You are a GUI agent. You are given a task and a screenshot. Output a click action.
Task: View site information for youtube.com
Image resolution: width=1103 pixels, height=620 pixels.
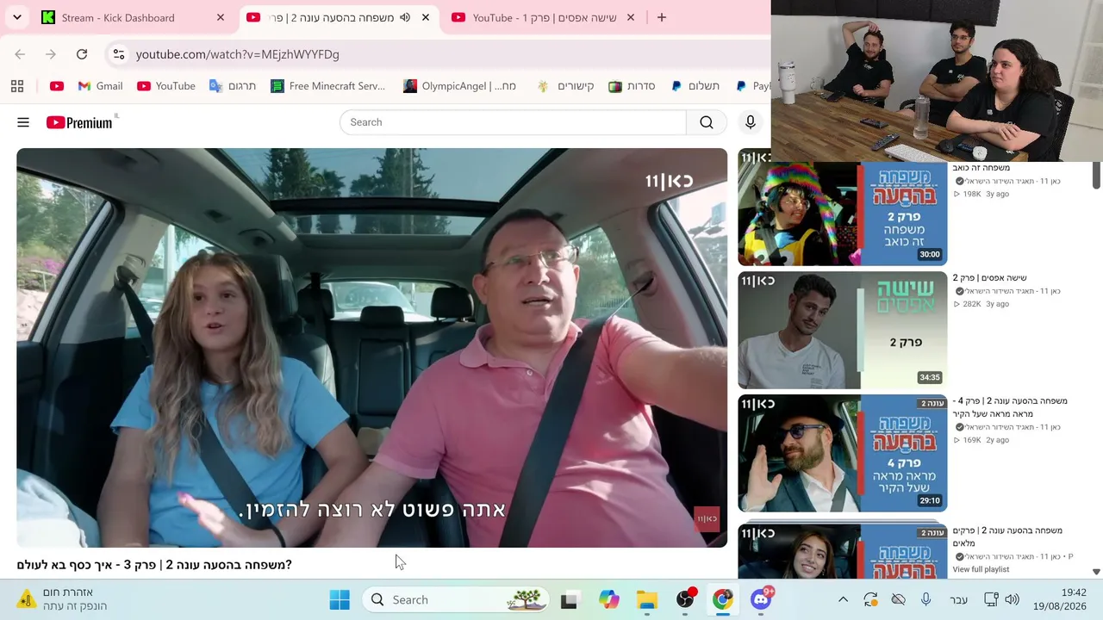coord(119,54)
